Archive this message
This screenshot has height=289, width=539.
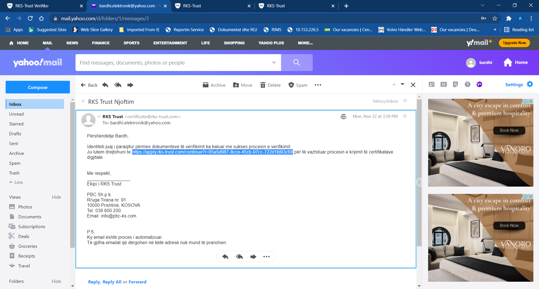pyautogui.click(x=214, y=85)
